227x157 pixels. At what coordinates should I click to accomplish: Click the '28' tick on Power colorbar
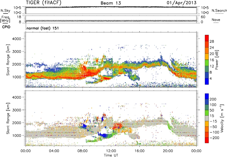[212, 41]
